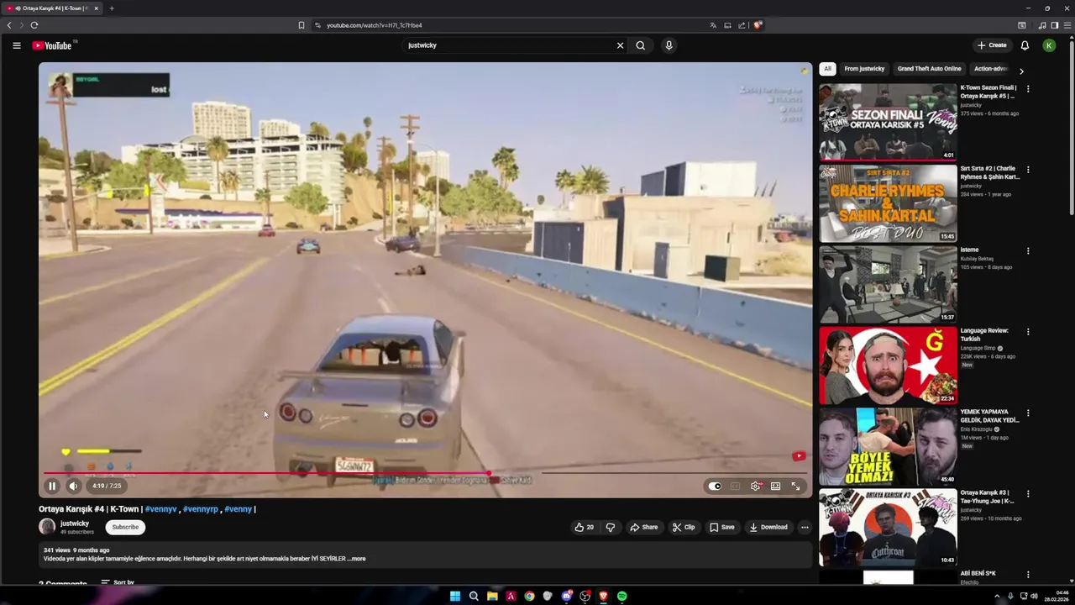Open the #vennyv hashtag link
Viewport: 1075px width, 605px height.
click(160, 509)
